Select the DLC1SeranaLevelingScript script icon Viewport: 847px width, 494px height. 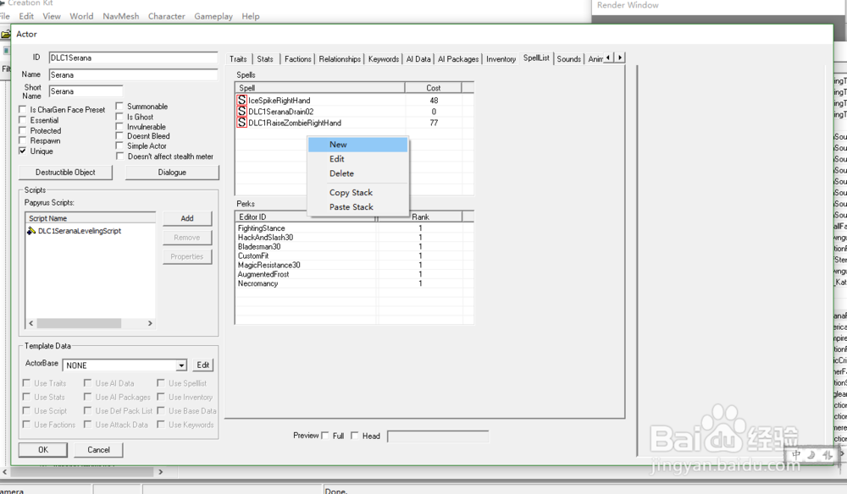tap(31, 231)
